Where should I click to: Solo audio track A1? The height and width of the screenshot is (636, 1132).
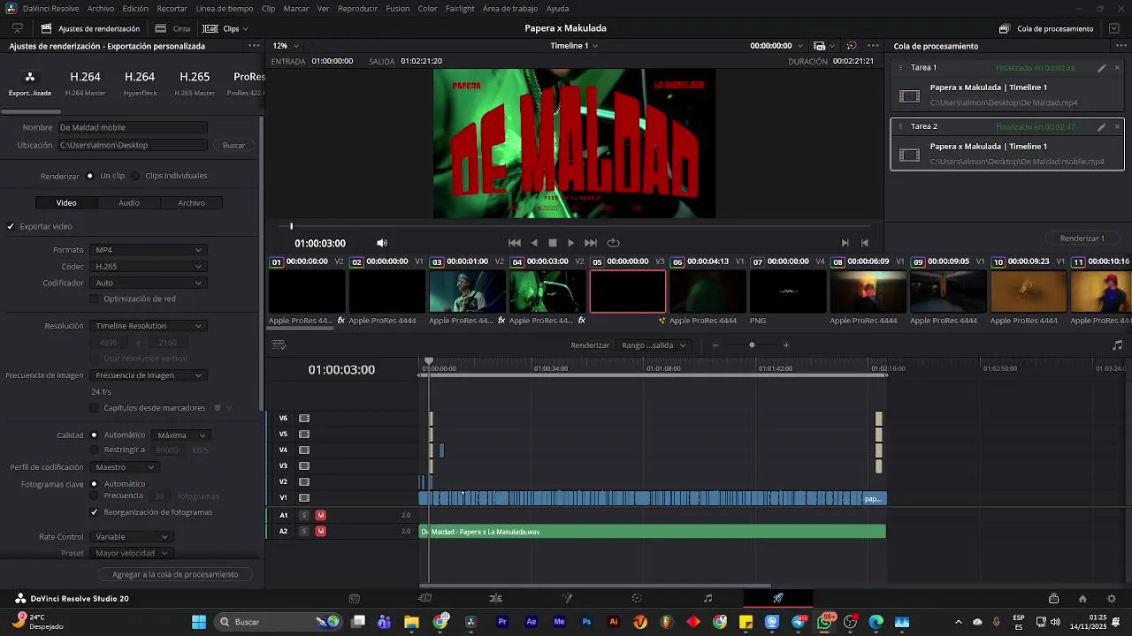click(304, 515)
